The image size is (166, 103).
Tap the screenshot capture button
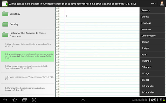34,100
